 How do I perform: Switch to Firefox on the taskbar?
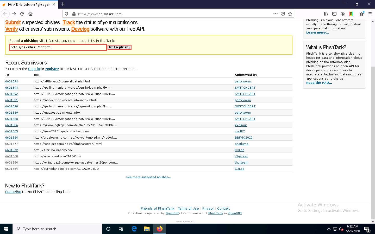(x=160, y=229)
